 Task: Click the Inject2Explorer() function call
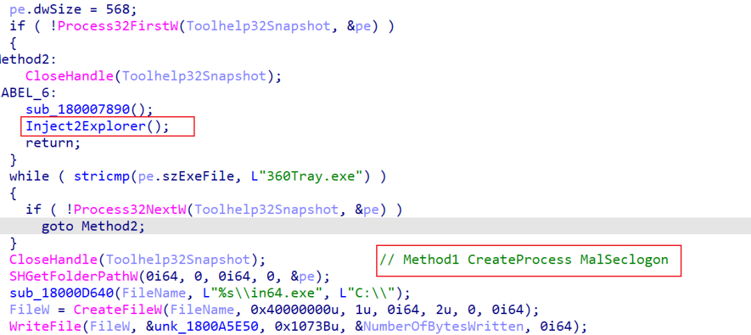coord(98,126)
